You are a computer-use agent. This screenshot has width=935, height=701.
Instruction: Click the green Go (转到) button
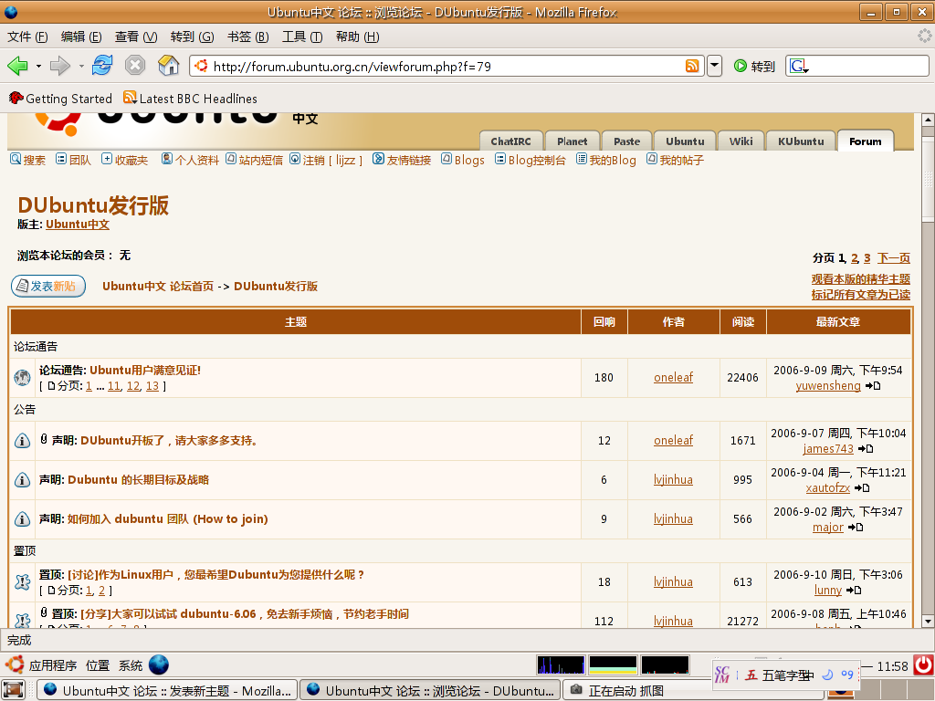[x=754, y=66]
